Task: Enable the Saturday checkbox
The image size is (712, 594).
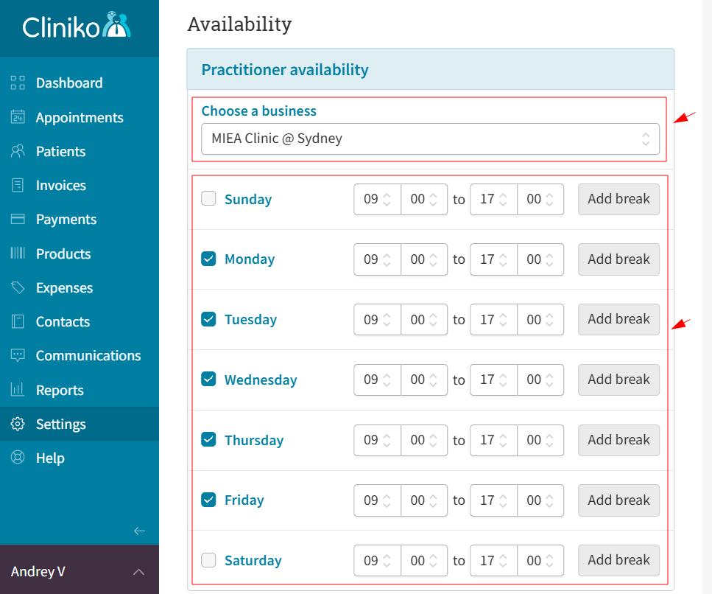Action: [208, 560]
